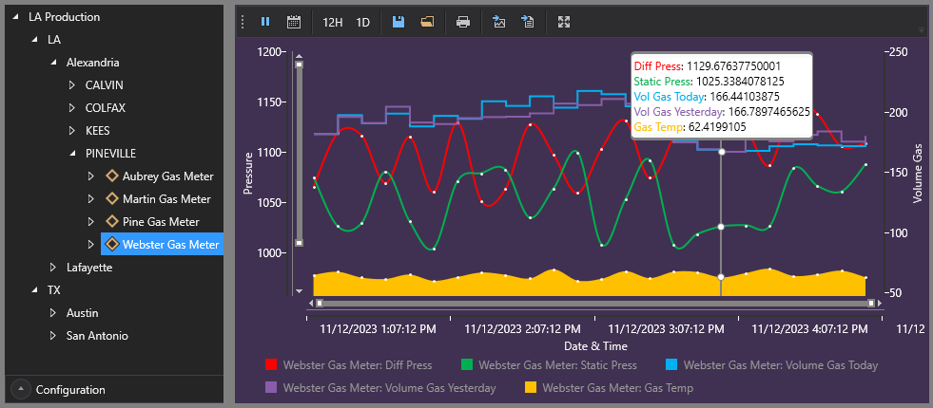Collapse the PINEVILLE node

tap(72, 153)
